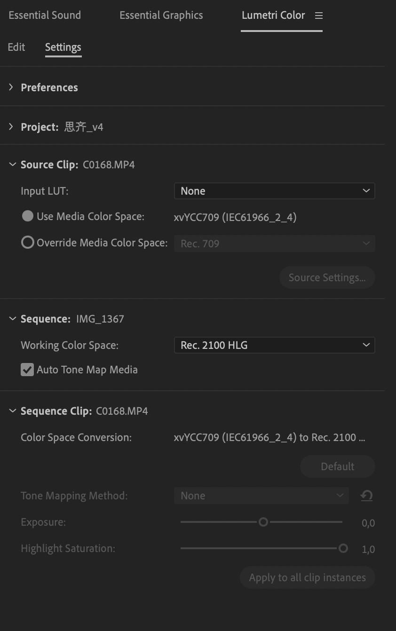
Task: Select the Use Media Color Space radio button
Action: tap(27, 216)
